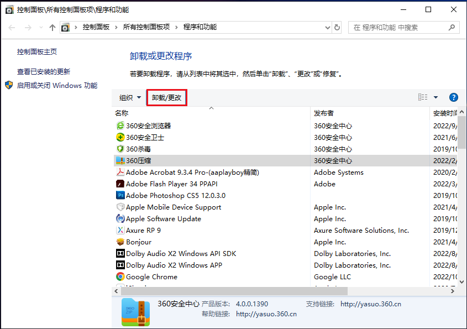This screenshot has height=329, width=467.
Task: Sort by the 发布者 column header
Action: point(370,113)
